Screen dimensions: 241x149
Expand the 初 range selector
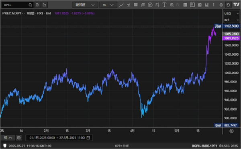click(8, 138)
